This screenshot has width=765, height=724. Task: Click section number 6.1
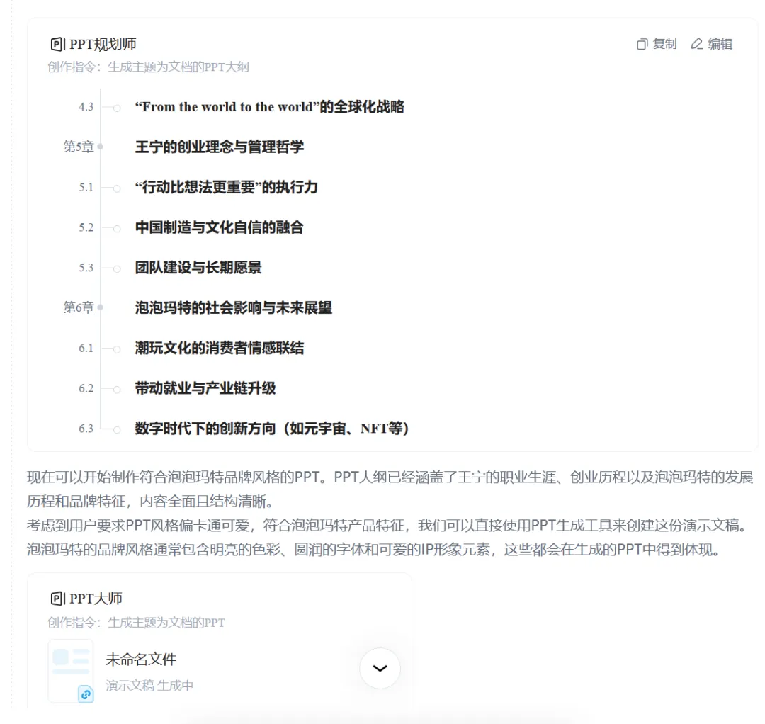click(x=86, y=349)
